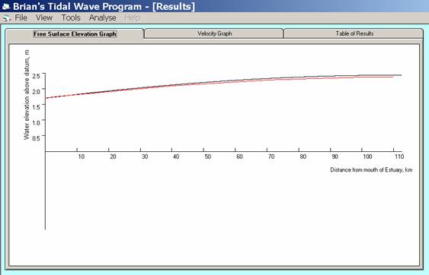Click the 80 km x-axis label
Viewport: 429px width, 275px height.
[303, 156]
